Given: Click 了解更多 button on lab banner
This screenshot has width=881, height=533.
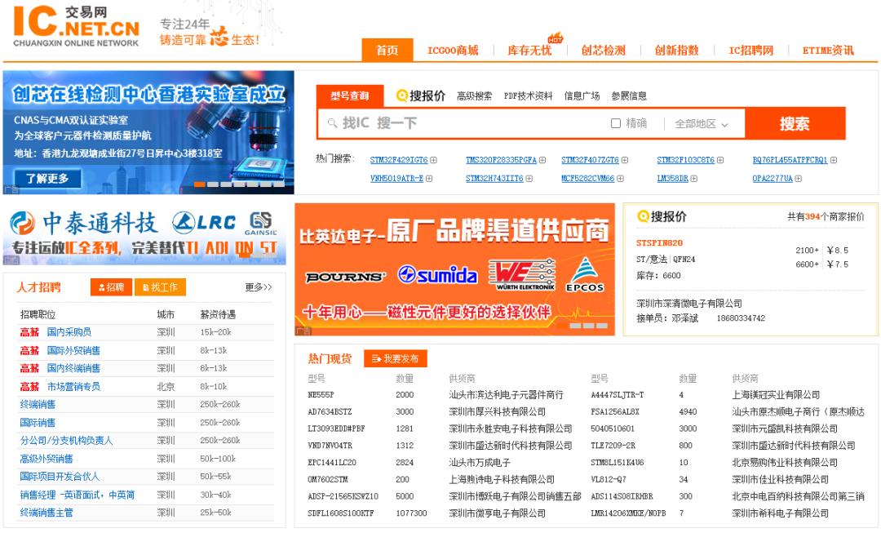Looking at the screenshot, I should pos(47,178).
